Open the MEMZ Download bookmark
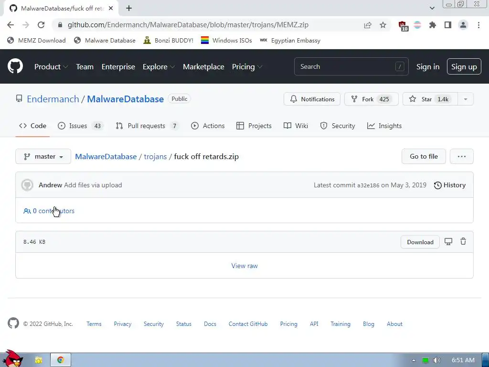This screenshot has width=489, height=367. pyautogui.click(x=36, y=41)
